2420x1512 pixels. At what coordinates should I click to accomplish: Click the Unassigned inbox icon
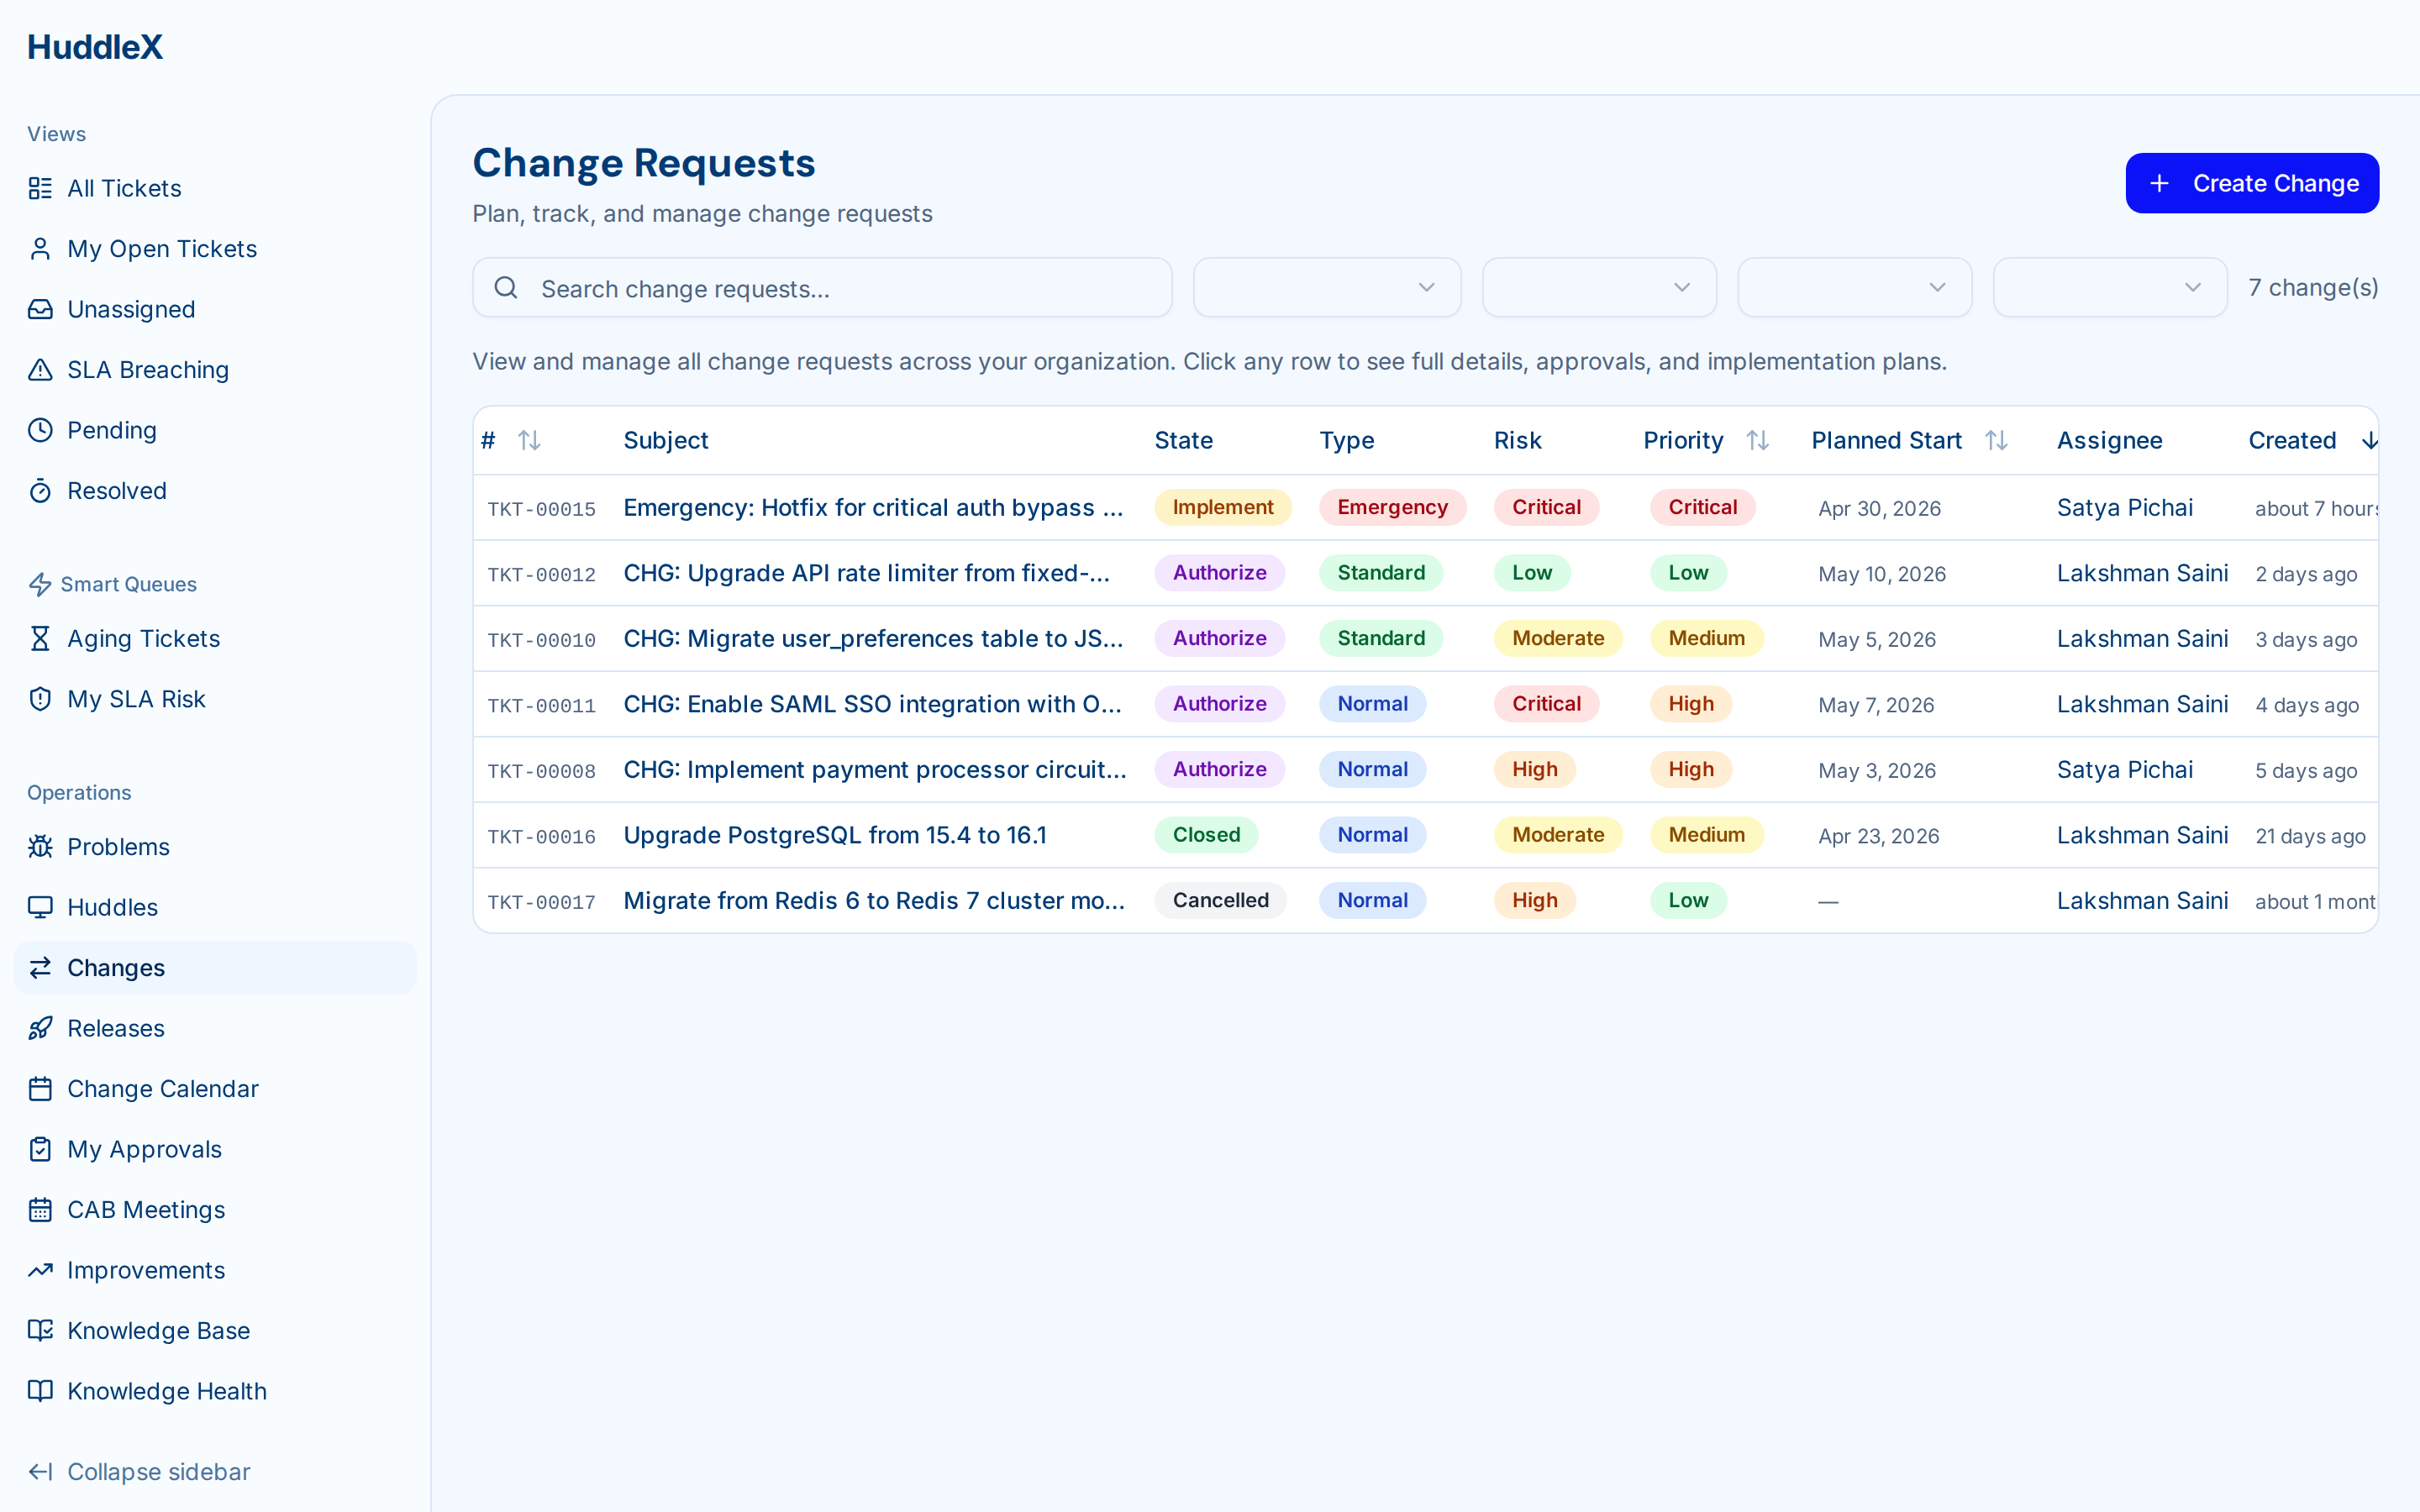click(x=40, y=309)
